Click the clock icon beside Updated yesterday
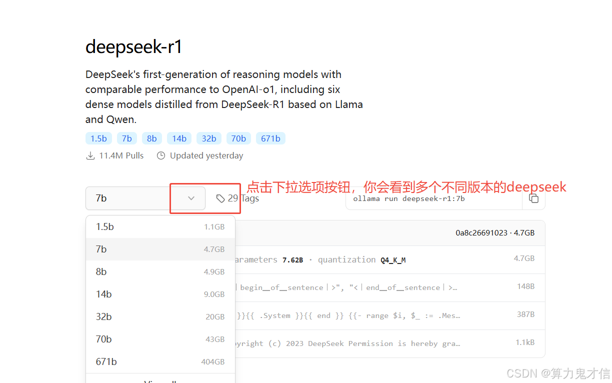Image resolution: width=612 pixels, height=383 pixels. click(x=161, y=155)
